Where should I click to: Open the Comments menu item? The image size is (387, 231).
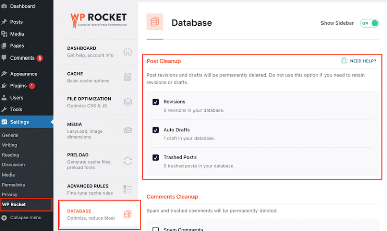[x=22, y=58]
